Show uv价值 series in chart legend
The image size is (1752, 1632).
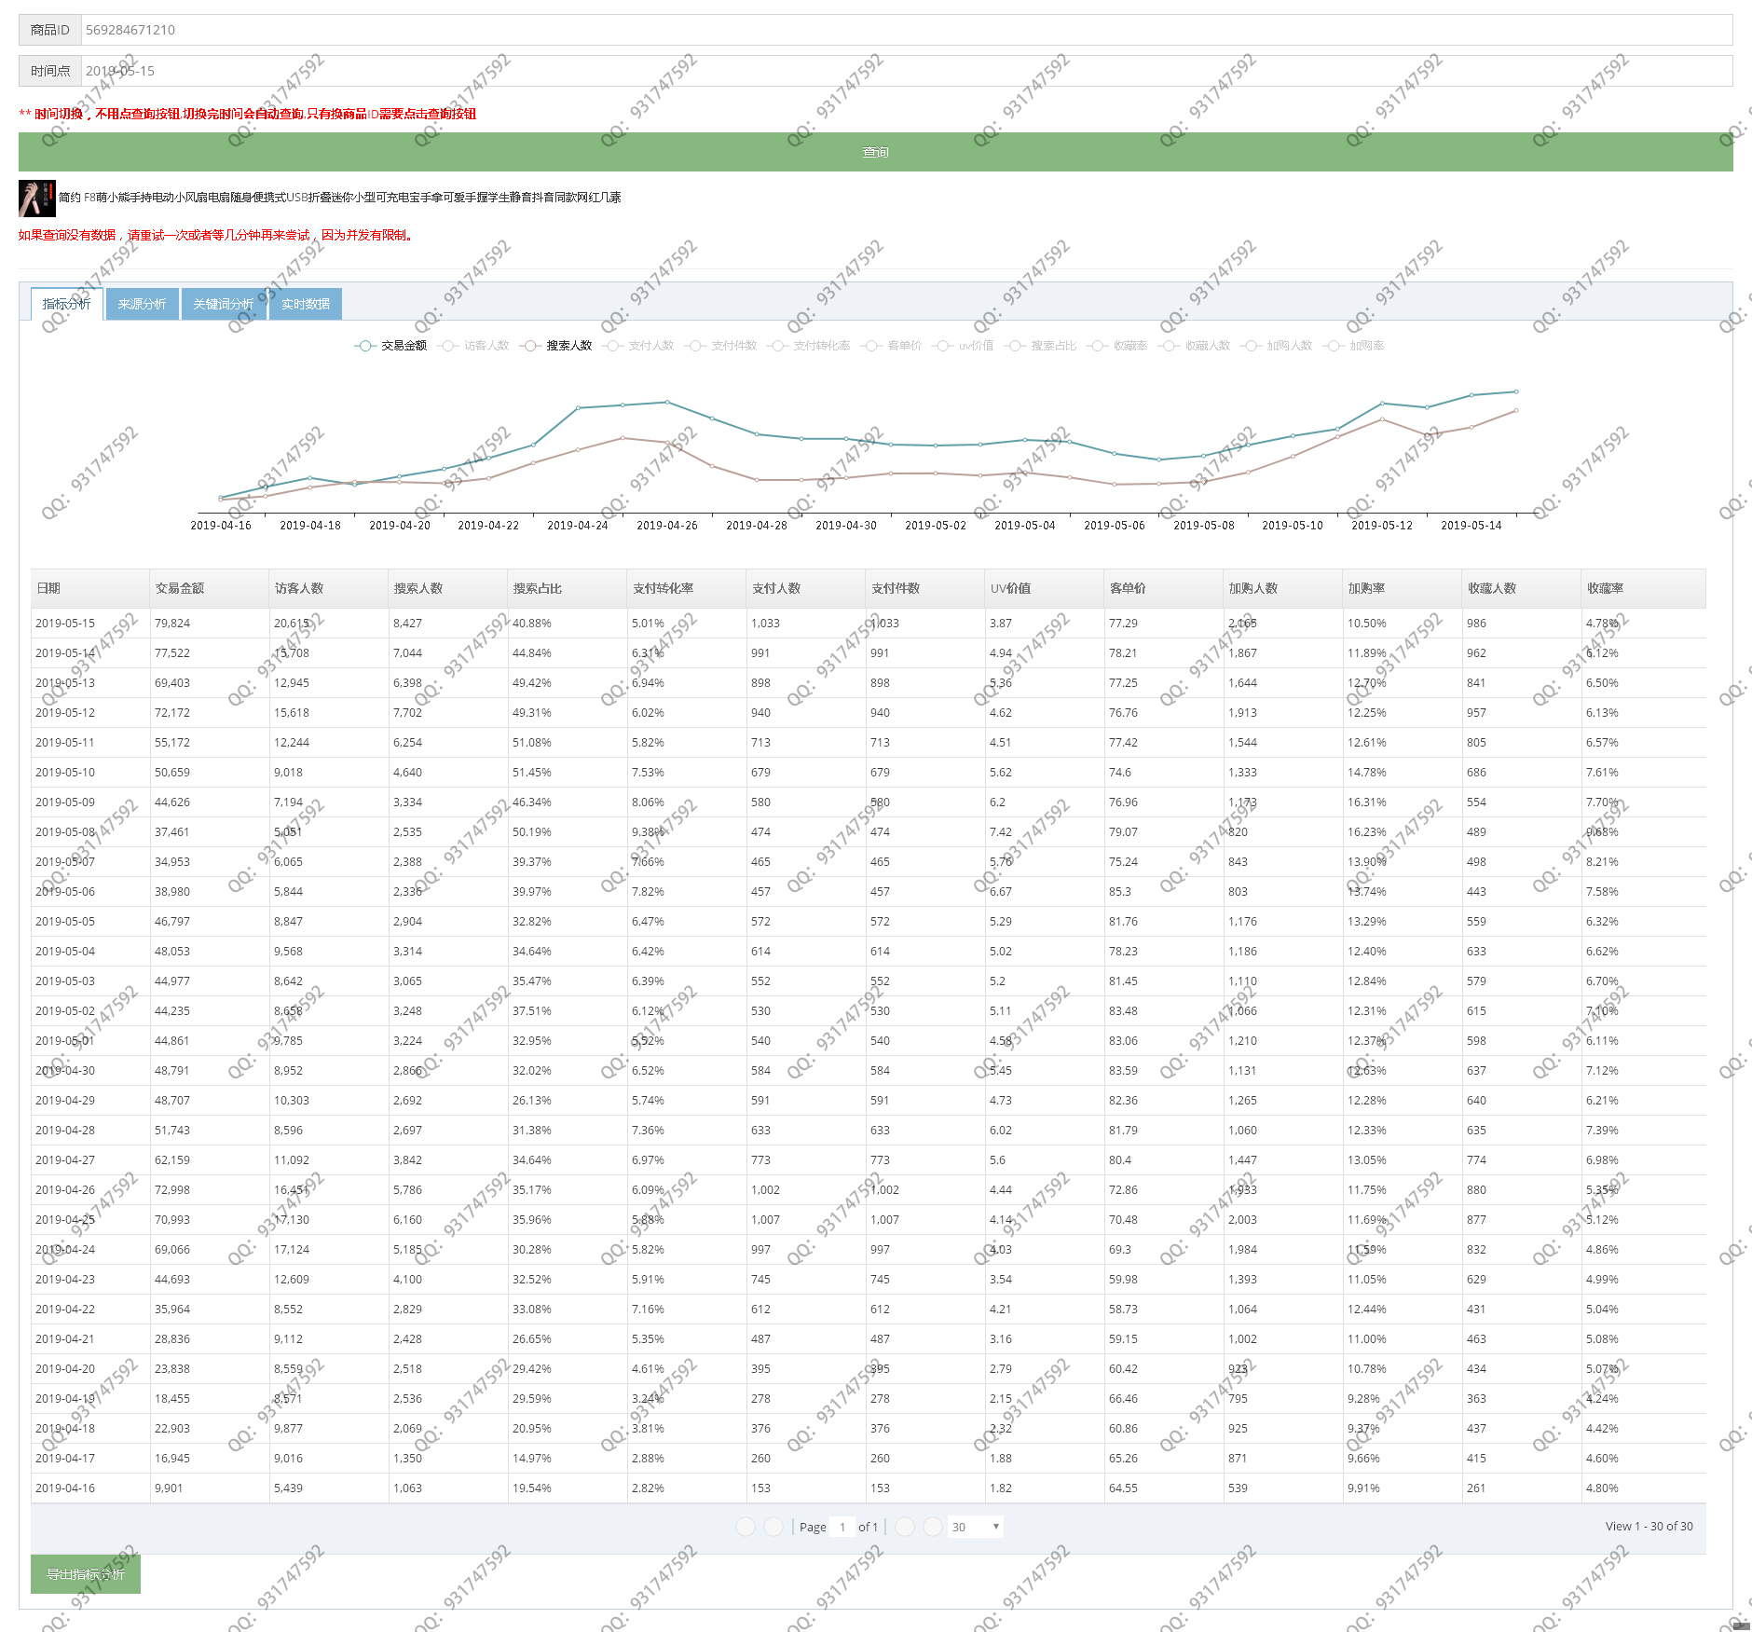coord(963,346)
